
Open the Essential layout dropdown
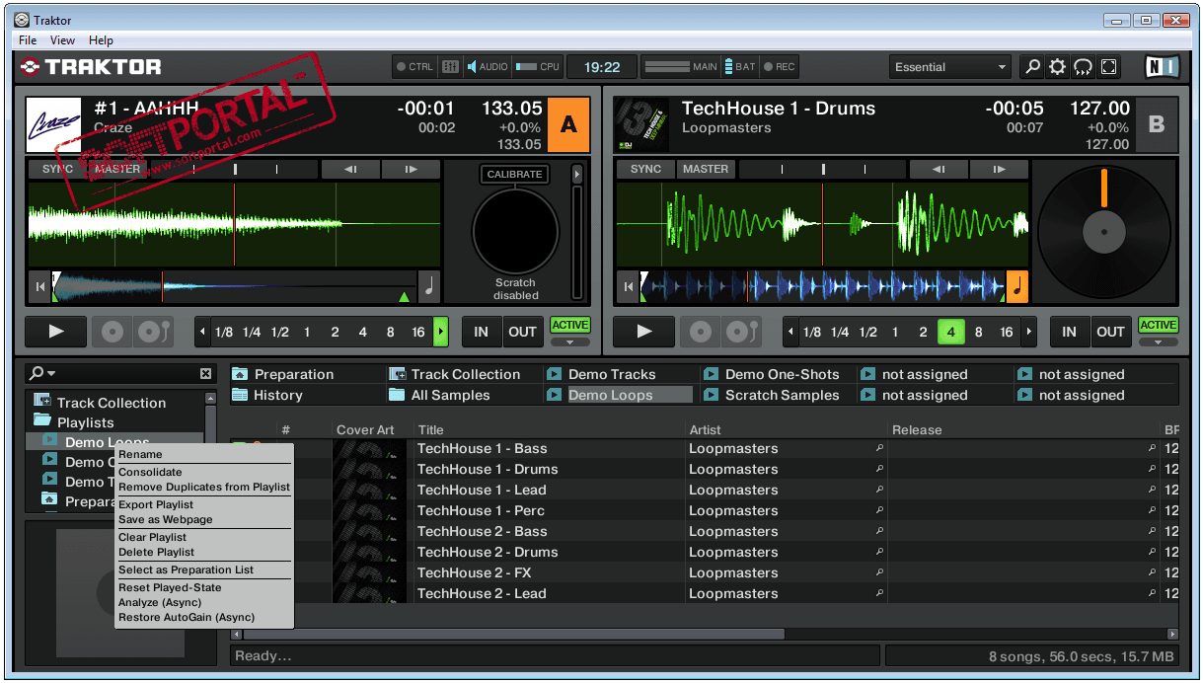click(950, 67)
